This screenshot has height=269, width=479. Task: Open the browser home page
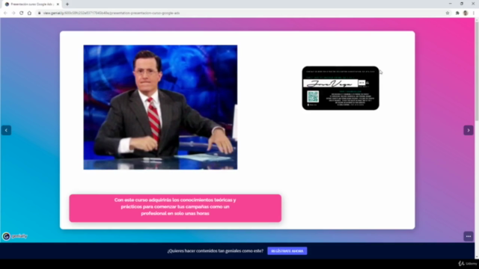tap(29, 13)
